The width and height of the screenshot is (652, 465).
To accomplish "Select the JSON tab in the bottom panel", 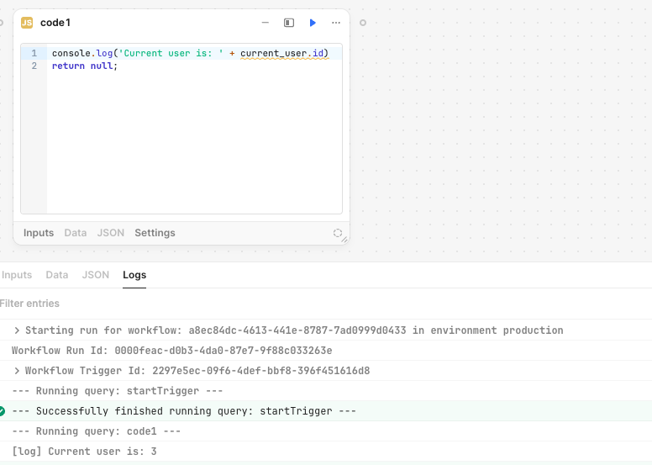I will (x=96, y=275).
